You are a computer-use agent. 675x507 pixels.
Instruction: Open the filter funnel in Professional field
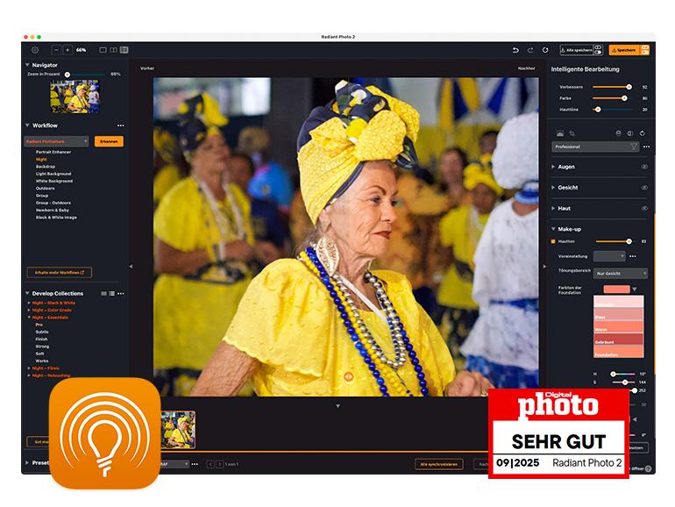(x=634, y=146)
